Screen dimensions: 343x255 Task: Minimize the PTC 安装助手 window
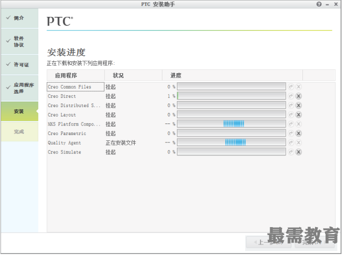click(327, 4)
